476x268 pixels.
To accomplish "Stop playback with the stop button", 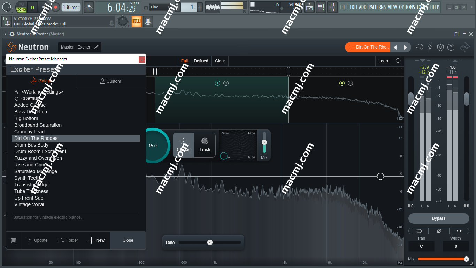I will click(x=44, y=7).
